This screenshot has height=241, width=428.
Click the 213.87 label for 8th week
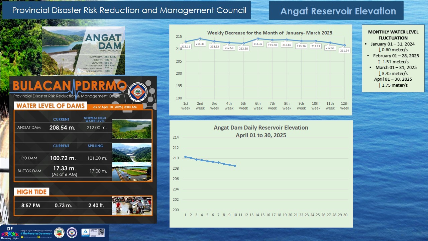[x=287, y=45]
